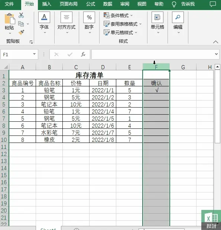Select the date cell 2022/1/8

click(103, 140)
